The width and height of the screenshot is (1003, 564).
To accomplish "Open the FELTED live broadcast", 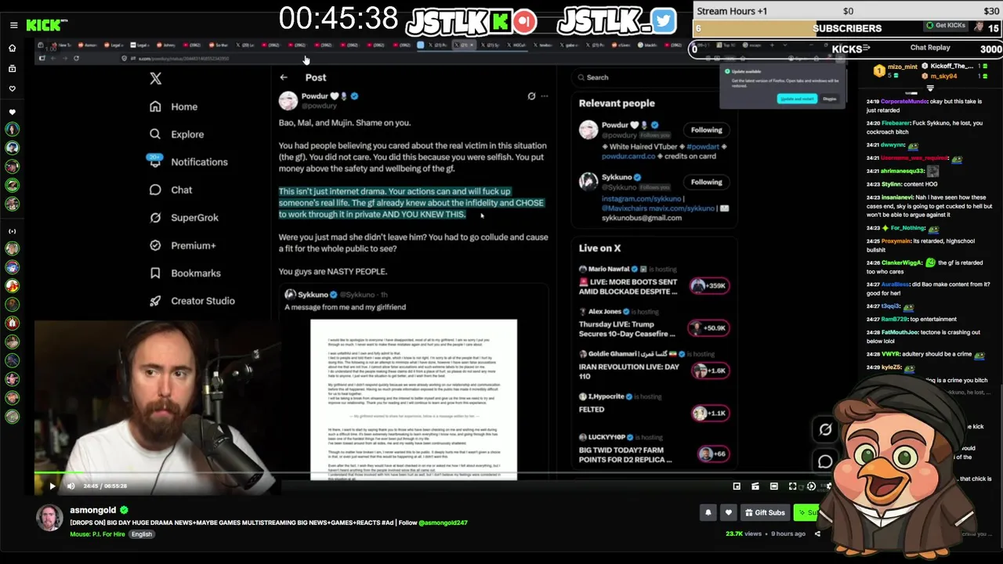I will pyautogui.click(x=592, y=409).
